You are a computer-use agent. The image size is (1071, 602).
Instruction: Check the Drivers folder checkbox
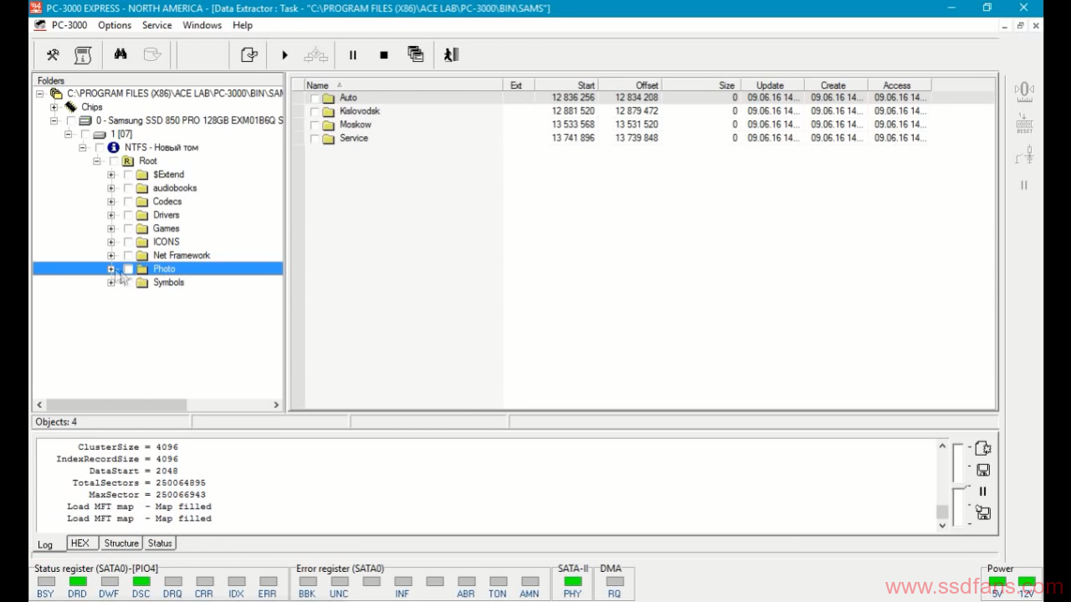coord(128,215)
